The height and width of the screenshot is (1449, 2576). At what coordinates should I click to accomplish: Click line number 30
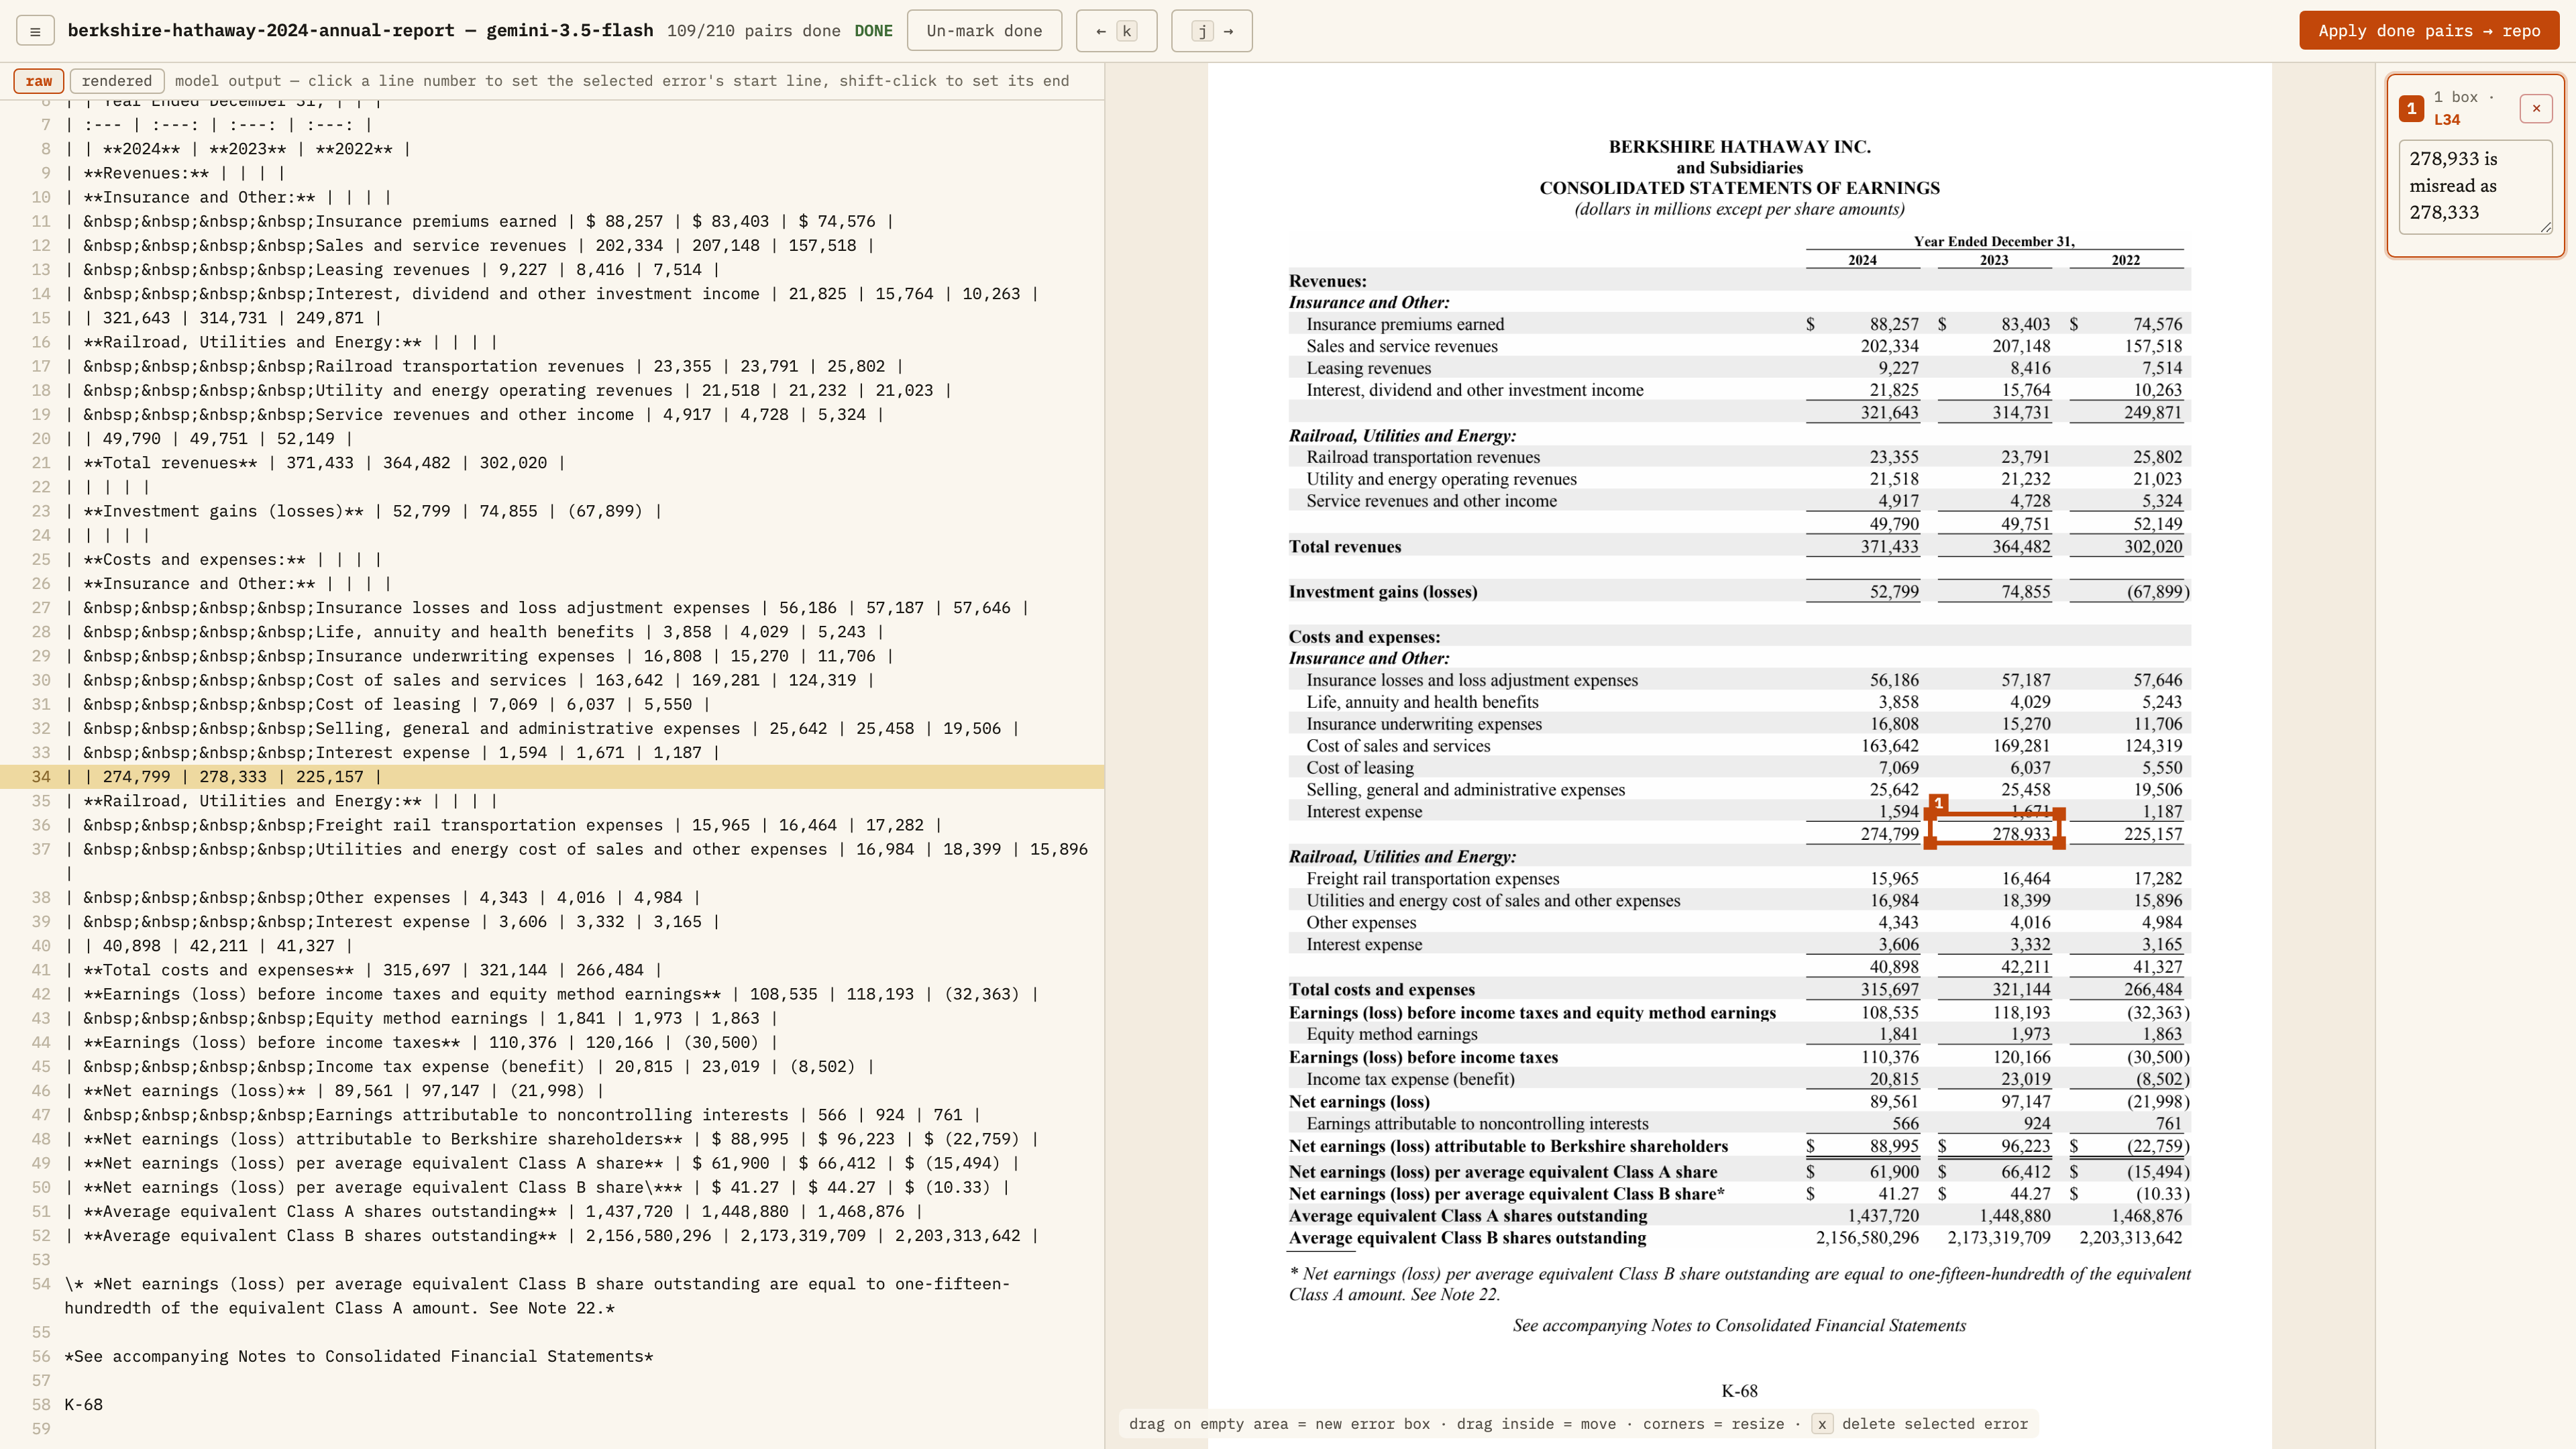(x=40, y=680)
